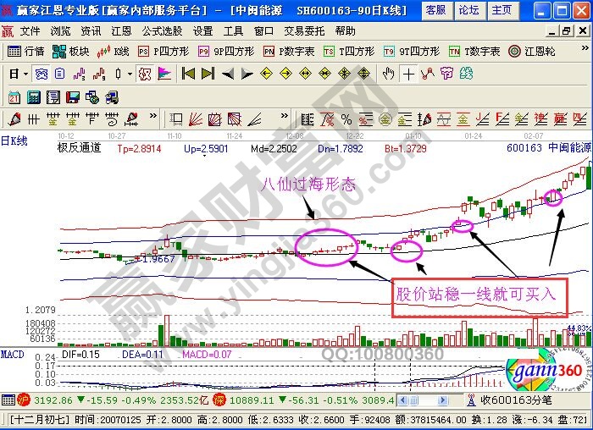
Task: Open the 论坛 forum button
Action: [x=468, y=10]
